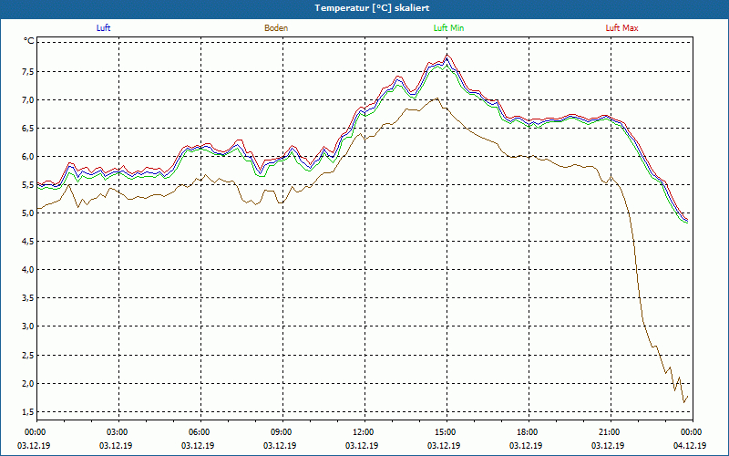Click the 12:00 time axis label
This screenshot has width=729, height=456.
(364, 432)
